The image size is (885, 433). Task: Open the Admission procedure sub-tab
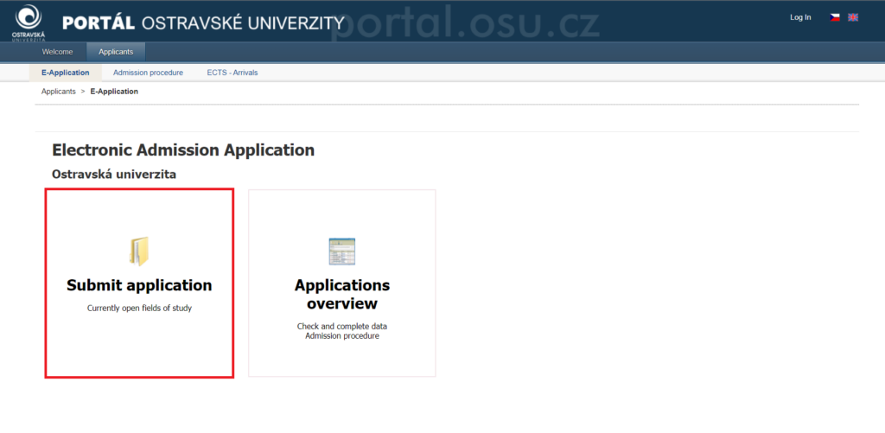[148, 73]
